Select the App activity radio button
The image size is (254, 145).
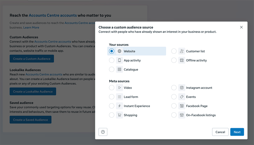pos(112,60)
